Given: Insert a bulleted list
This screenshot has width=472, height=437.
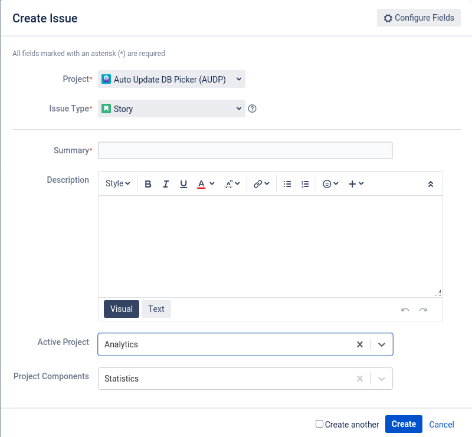Looking at the screenshot, I should (287, 184).
